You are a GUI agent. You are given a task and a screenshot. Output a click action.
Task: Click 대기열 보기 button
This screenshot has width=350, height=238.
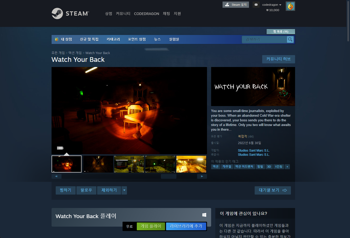pyautogui.click(x=273, y=190)
